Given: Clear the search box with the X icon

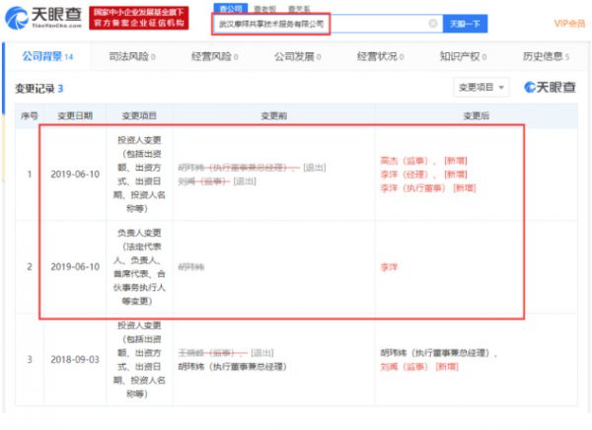Looking at the screenshot, I should click(x=433, y=22).
